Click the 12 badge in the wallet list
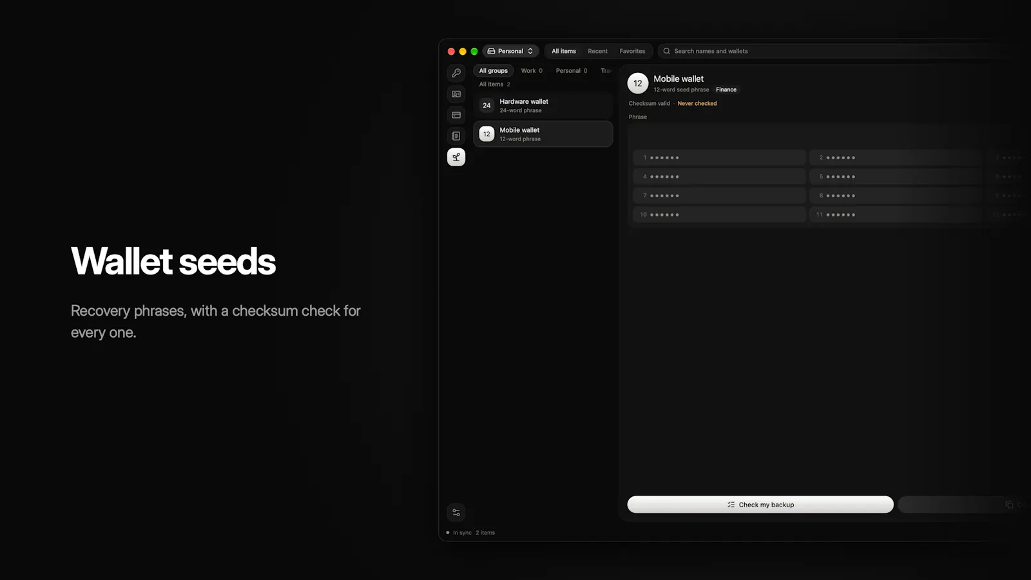The image size is (1031, 580). click(x=487, y=134)
